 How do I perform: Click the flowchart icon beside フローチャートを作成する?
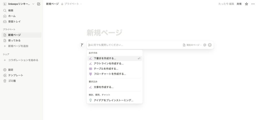90,74
